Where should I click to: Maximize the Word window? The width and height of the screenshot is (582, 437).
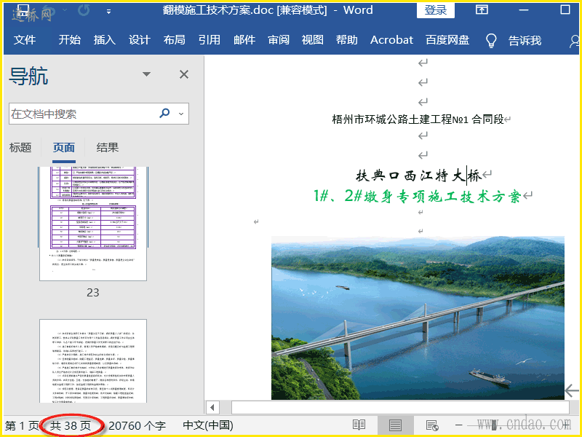click(565, 9)
